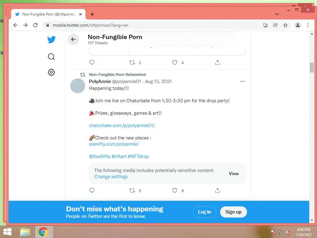Screen dimensions: 317x238
Task: Open the settings gear in sidebar
Action: tap(51, 72)
